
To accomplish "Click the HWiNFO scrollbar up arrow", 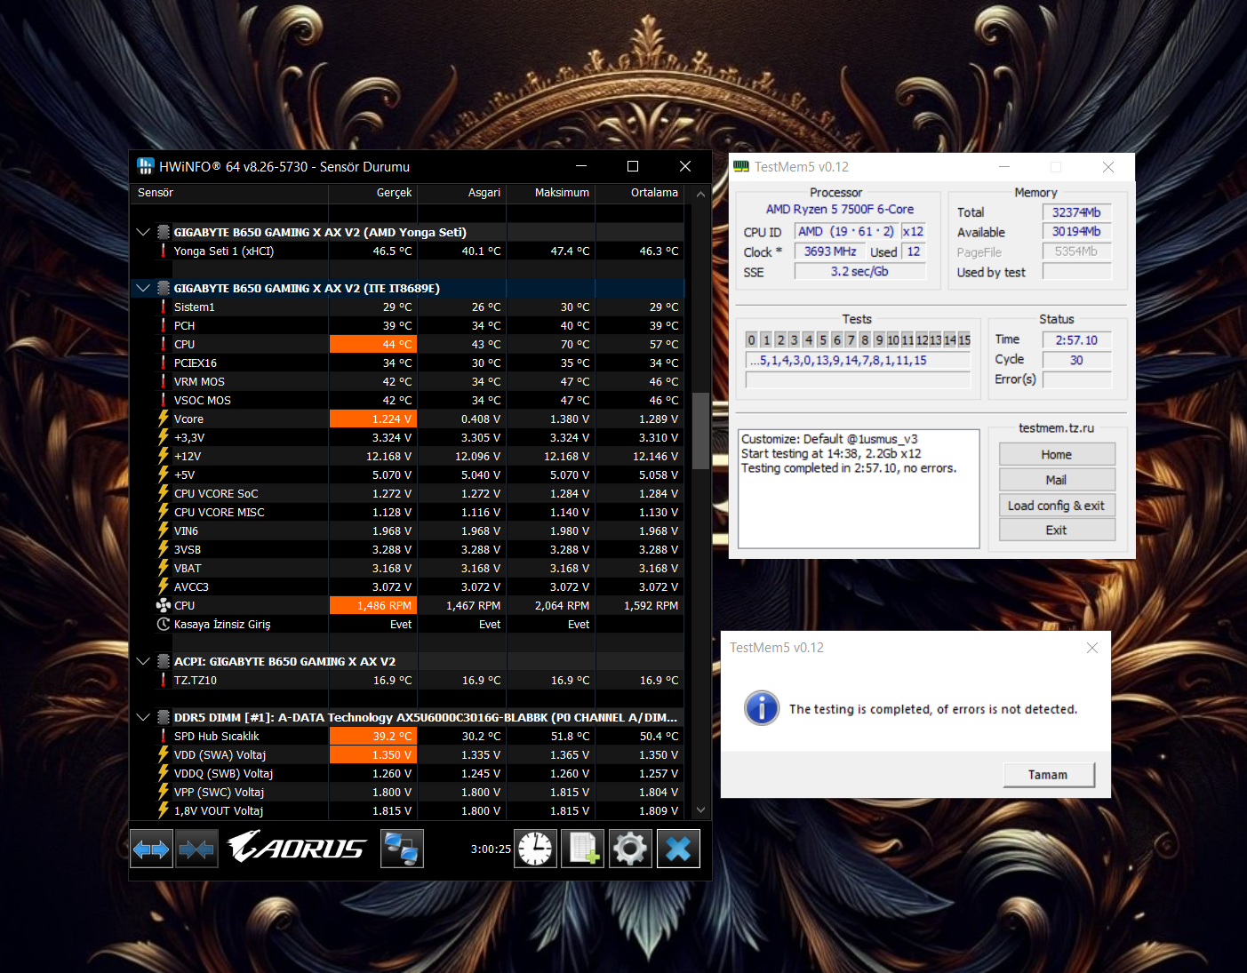I will tap(700, 194).
